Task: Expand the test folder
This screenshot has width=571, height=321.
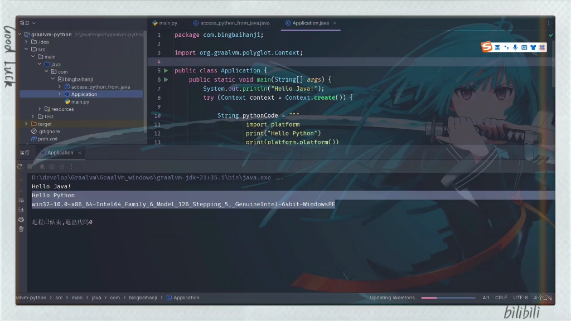Action: pos(33,116)
